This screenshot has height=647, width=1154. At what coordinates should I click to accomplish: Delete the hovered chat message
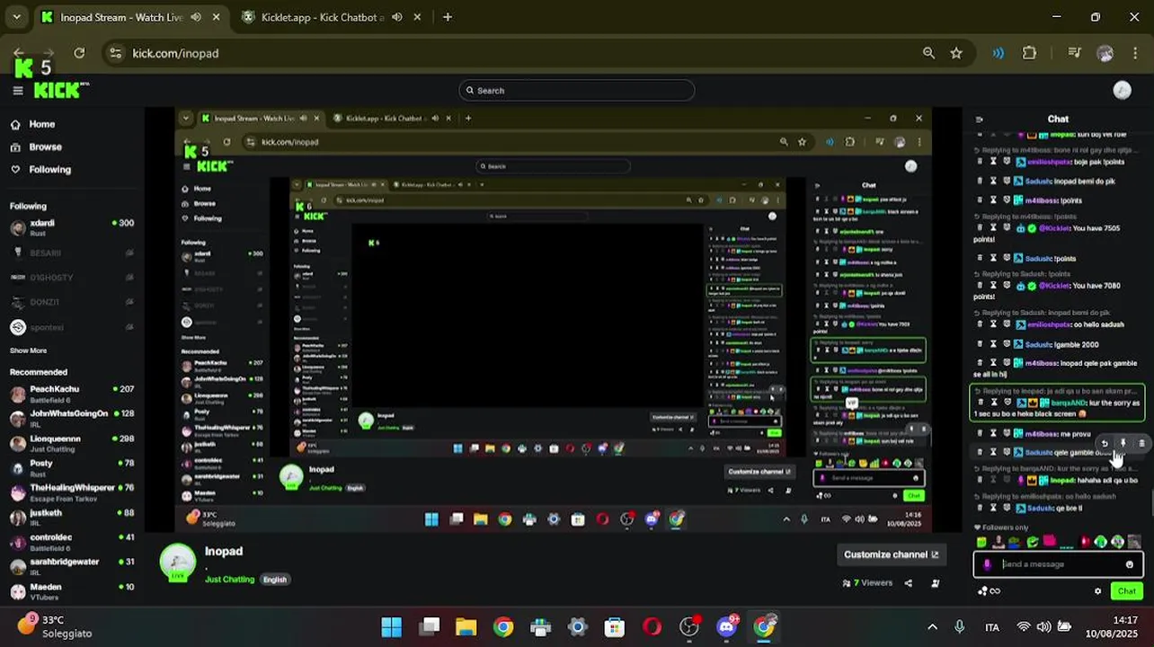[1141, 443]
